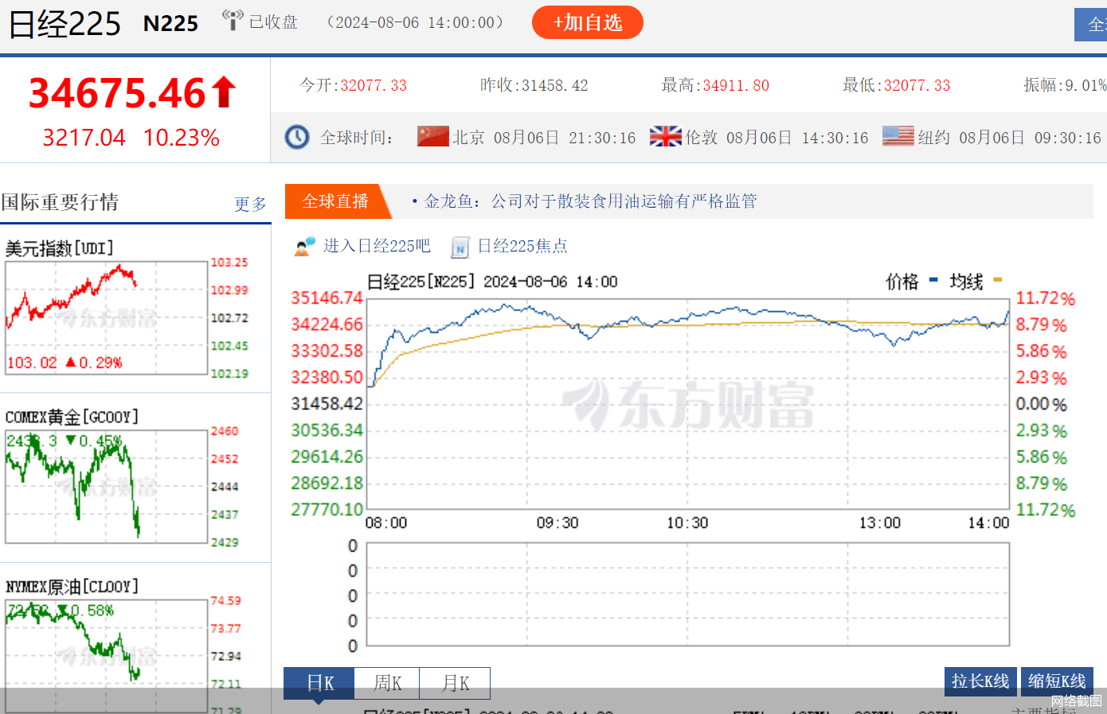Open 进入日经225吧 link
Screen dimensions: 1107x714
(x=377, y=246)
